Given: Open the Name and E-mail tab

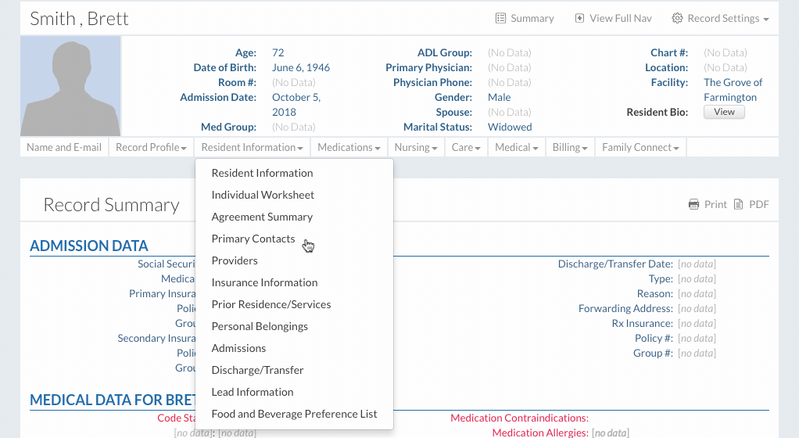Looking at the screenshot, I should pyautogui.click(x=64, y=147).
